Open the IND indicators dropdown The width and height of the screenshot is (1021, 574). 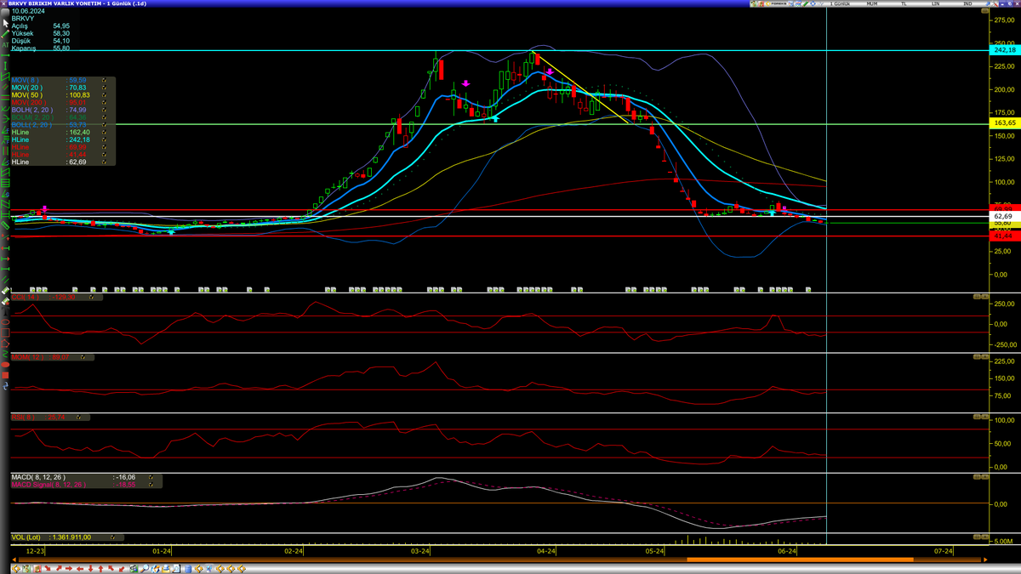pyautogui.click(x=967, y=4)
